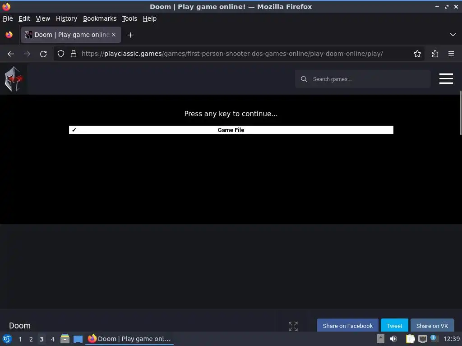Click the 'Press any key to continue' text

(231, 114)
